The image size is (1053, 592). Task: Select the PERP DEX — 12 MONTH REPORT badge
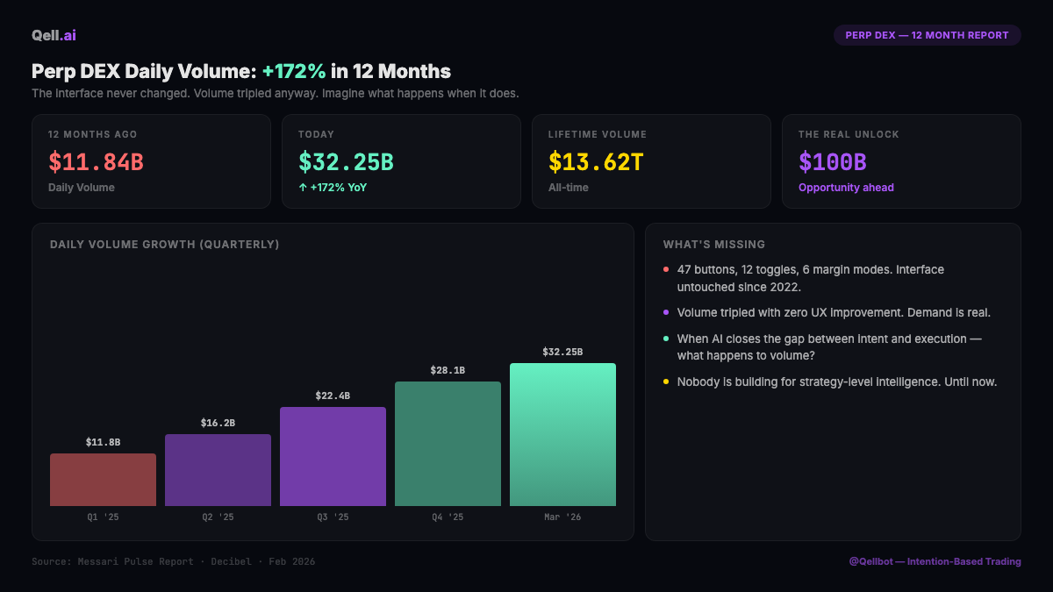pyautogui.click(x=927, y=35)
